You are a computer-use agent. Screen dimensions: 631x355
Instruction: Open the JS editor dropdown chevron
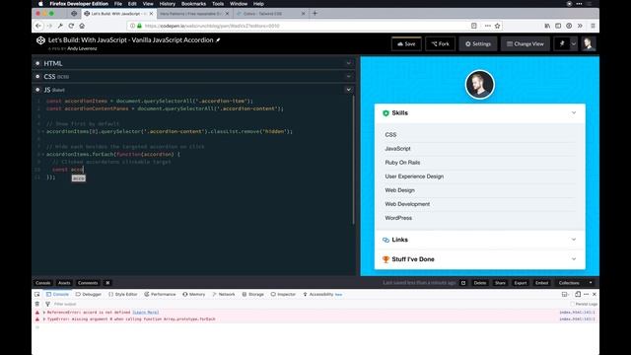pos(348,90)
